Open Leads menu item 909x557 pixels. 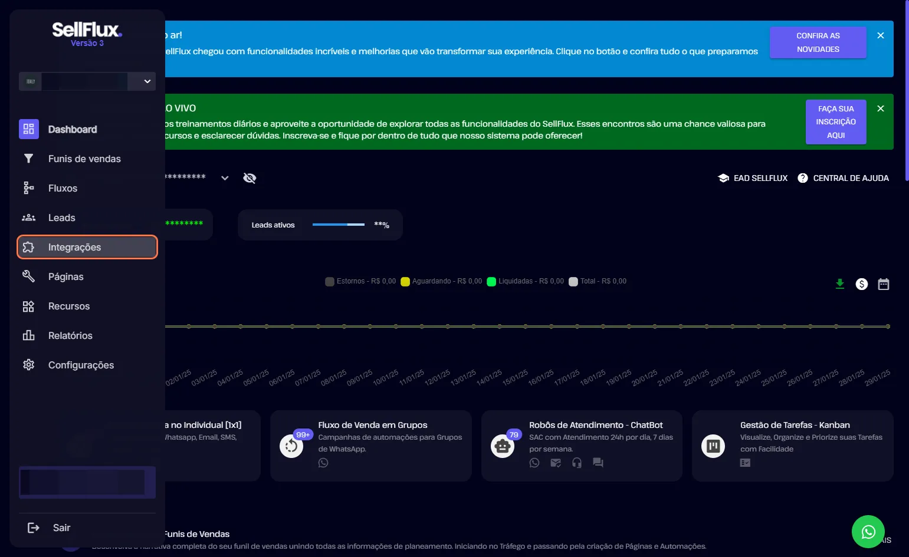click(87, 217)
